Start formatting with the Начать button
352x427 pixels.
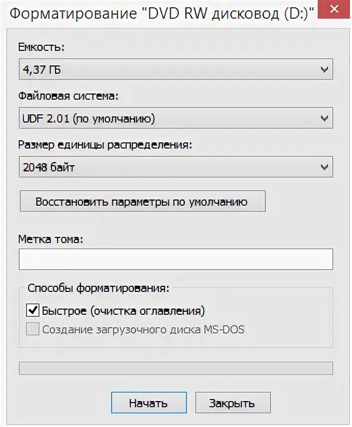[148, 403]
